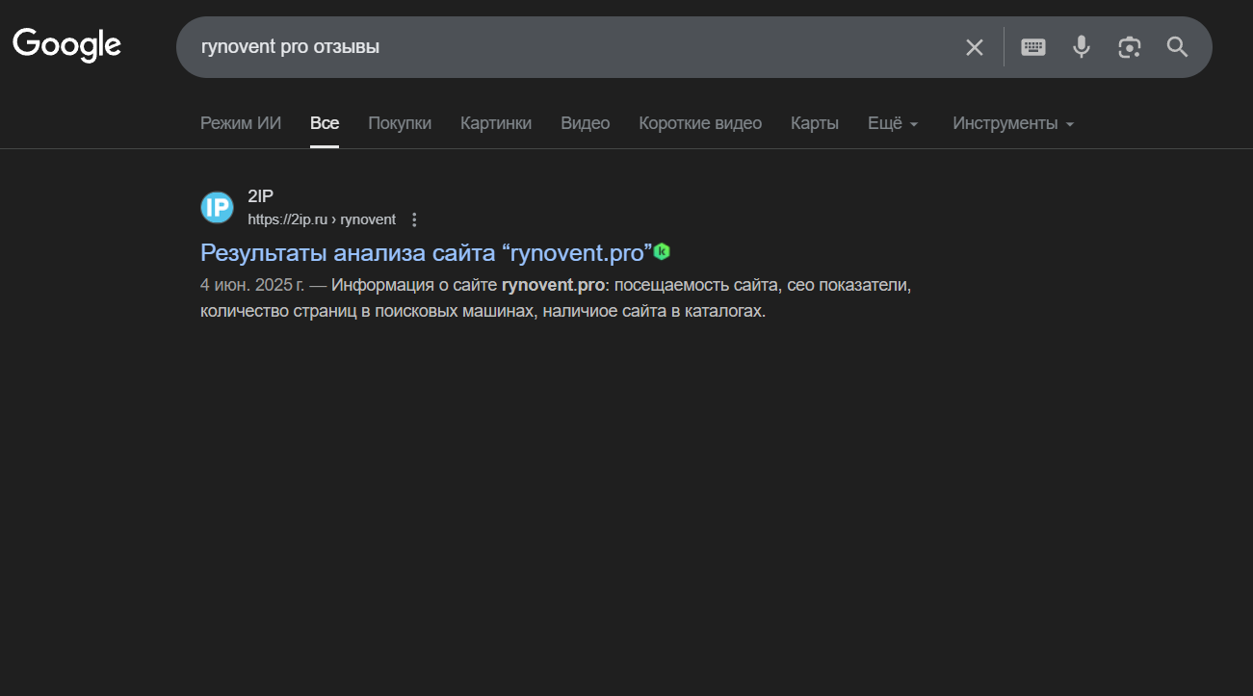Expand the Инструменты dropdown
This screenshot has height=696, width=1253.
(x=1013, y=123)
